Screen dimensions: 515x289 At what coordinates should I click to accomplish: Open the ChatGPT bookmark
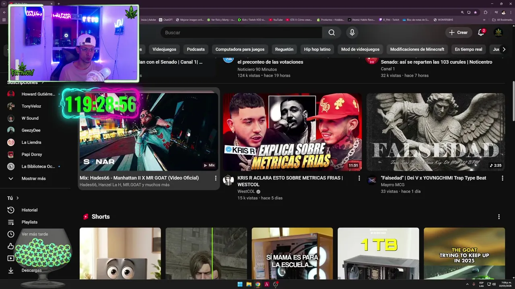166,20
